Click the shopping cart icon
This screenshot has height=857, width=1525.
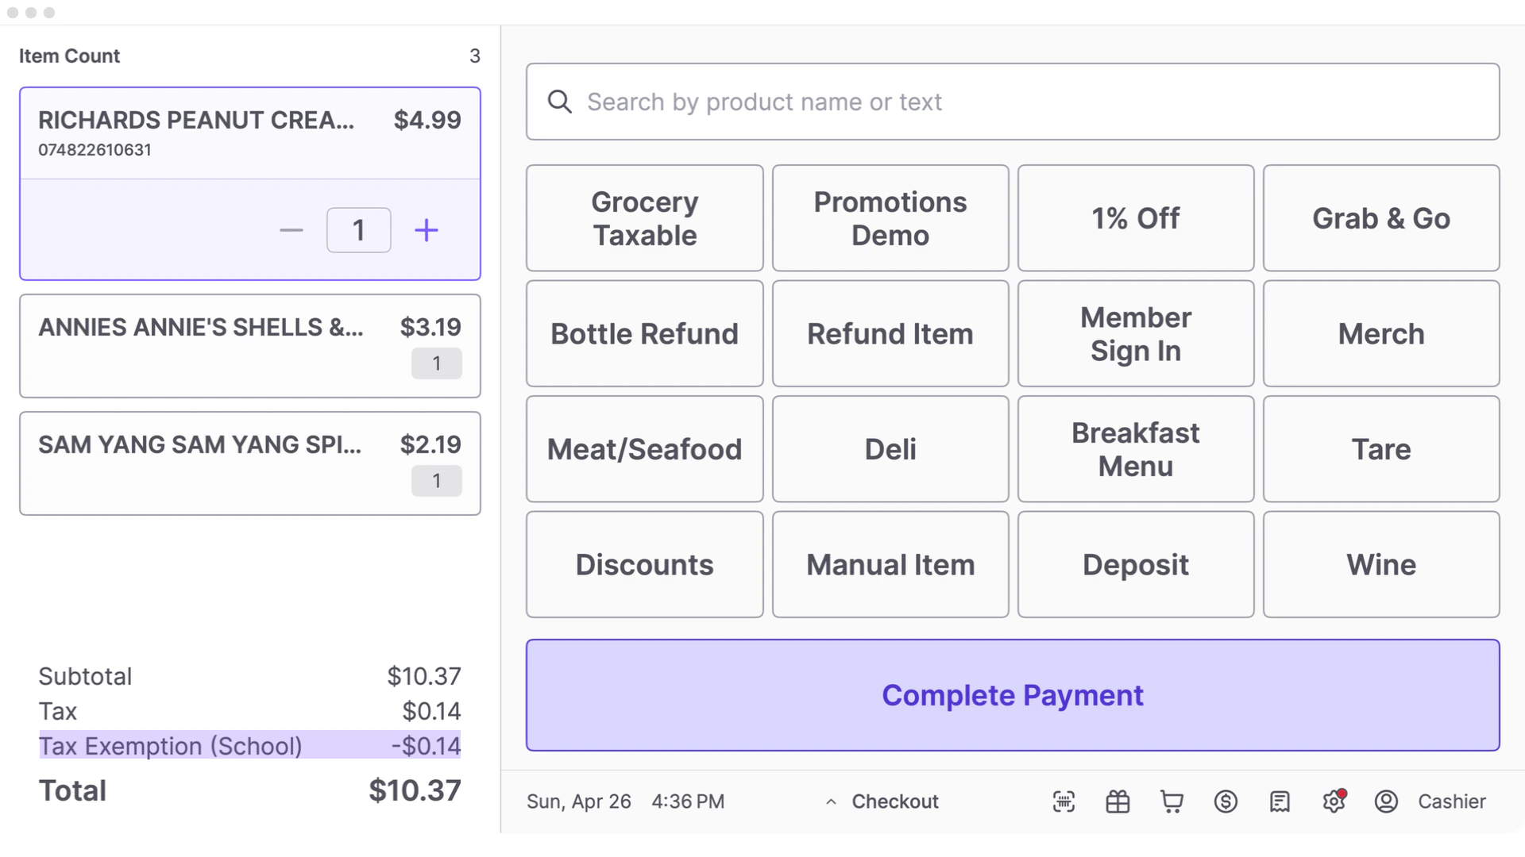1172,801
